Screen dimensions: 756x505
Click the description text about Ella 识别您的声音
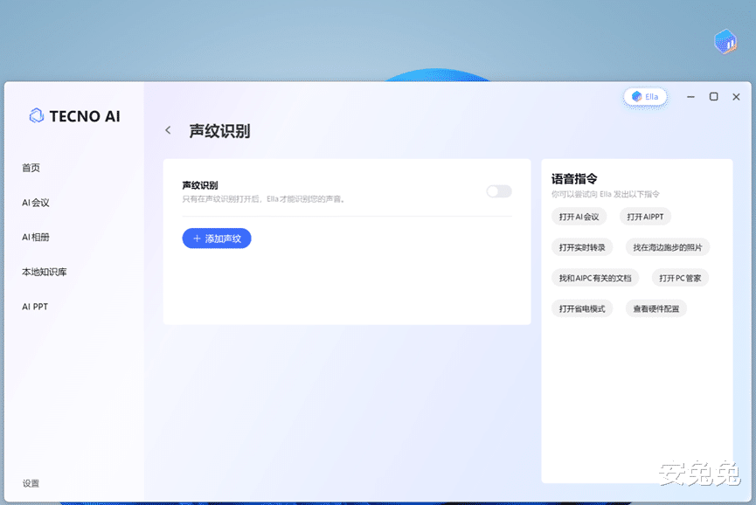click(264, 199)
